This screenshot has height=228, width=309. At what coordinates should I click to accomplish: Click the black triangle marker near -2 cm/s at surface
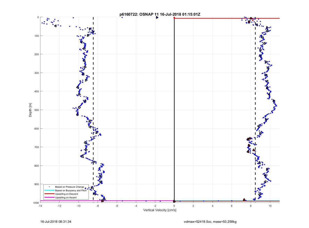(157, 18)
